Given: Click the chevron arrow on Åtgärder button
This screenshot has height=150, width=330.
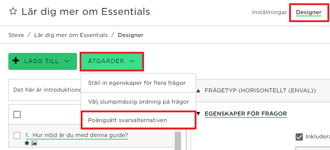Looking at the screenshot, I should 132,61.
